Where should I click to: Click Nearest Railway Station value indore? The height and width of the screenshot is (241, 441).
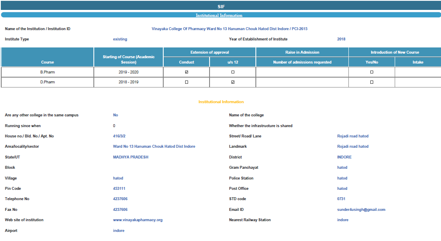(343, 220)
